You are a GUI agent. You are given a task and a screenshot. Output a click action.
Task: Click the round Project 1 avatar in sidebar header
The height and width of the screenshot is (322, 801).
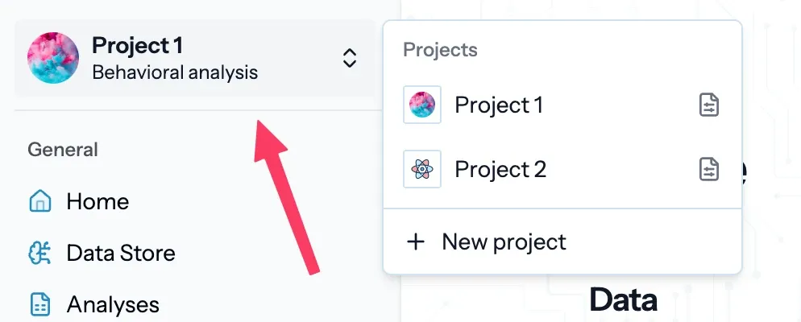click(x=53, y=58)
